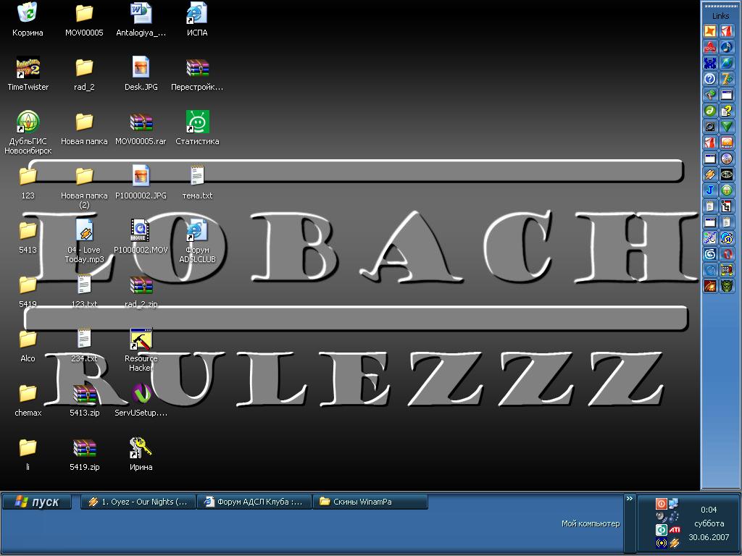Launch Resource Hacker

click(x=141, y=350)
